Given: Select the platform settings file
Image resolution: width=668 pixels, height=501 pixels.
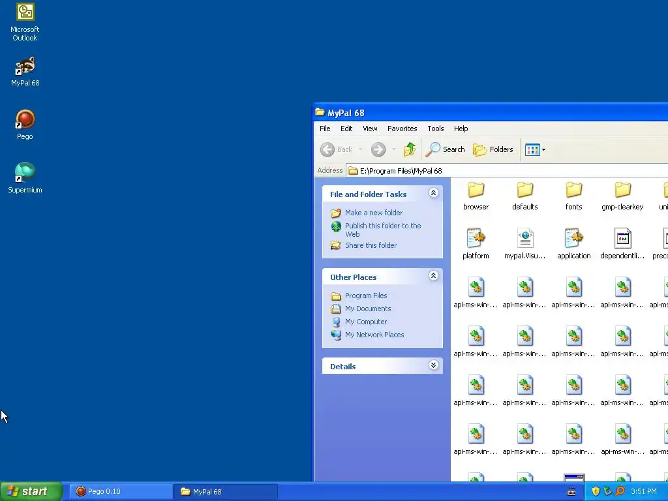Looking at the screenshot, I should 476,244.
